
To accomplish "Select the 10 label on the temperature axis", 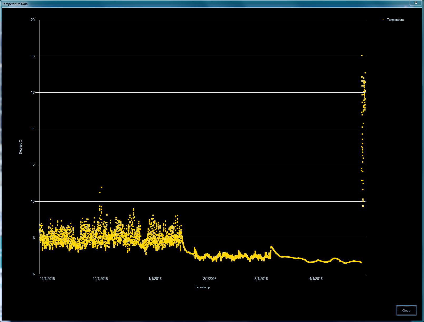I will point(33,201).
